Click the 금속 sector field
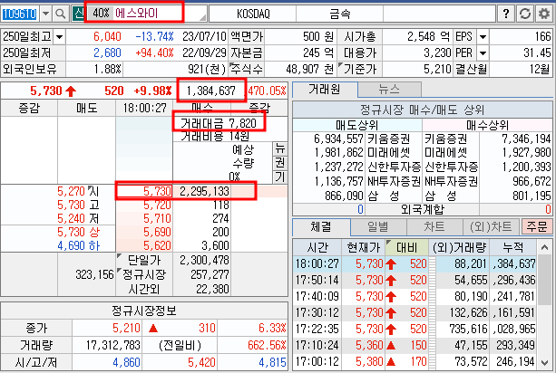This screenshot has height=373, width=556. [340, 14]
